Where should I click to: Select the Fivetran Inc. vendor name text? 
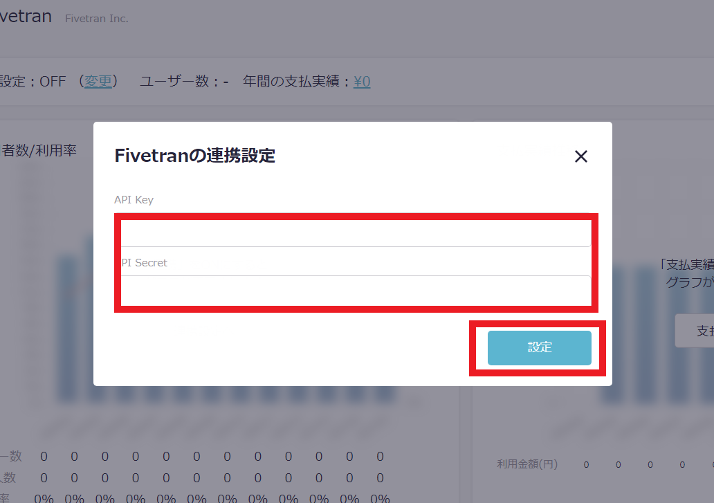pyautogui.click(x=96, y=19)
